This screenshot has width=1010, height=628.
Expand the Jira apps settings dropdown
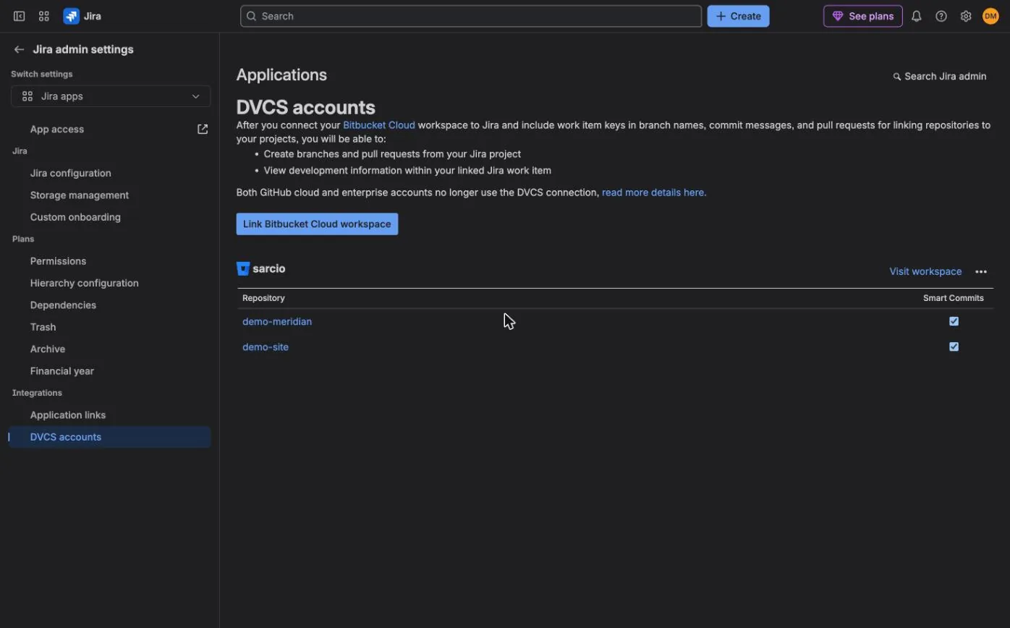coord(111,96)
